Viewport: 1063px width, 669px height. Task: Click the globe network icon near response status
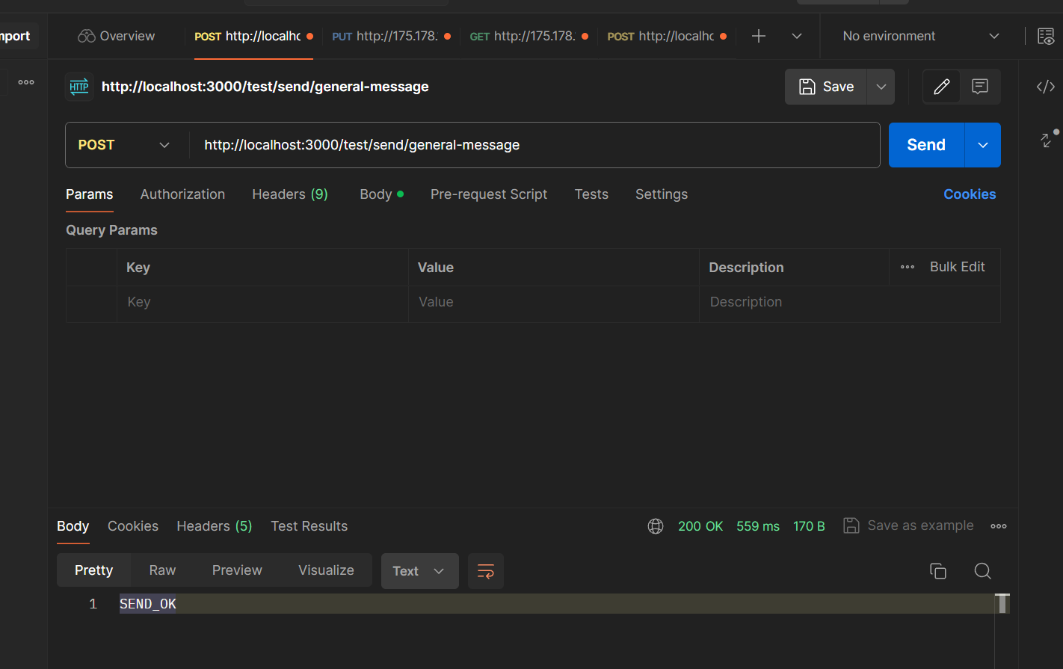coord(655,525)
